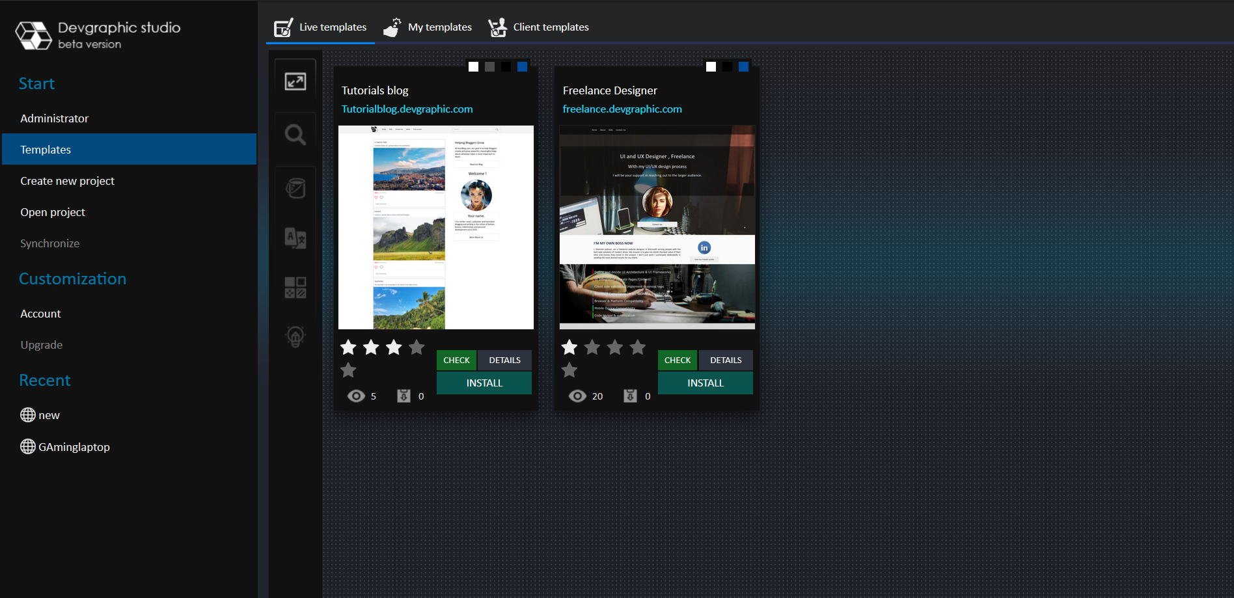Click the views eye icon on Tutorials blog
Viewport: 1234px width, 598px height.
[356, 396]
